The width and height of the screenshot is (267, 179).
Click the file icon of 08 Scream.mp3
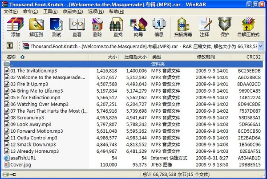(x=7, y=118)
